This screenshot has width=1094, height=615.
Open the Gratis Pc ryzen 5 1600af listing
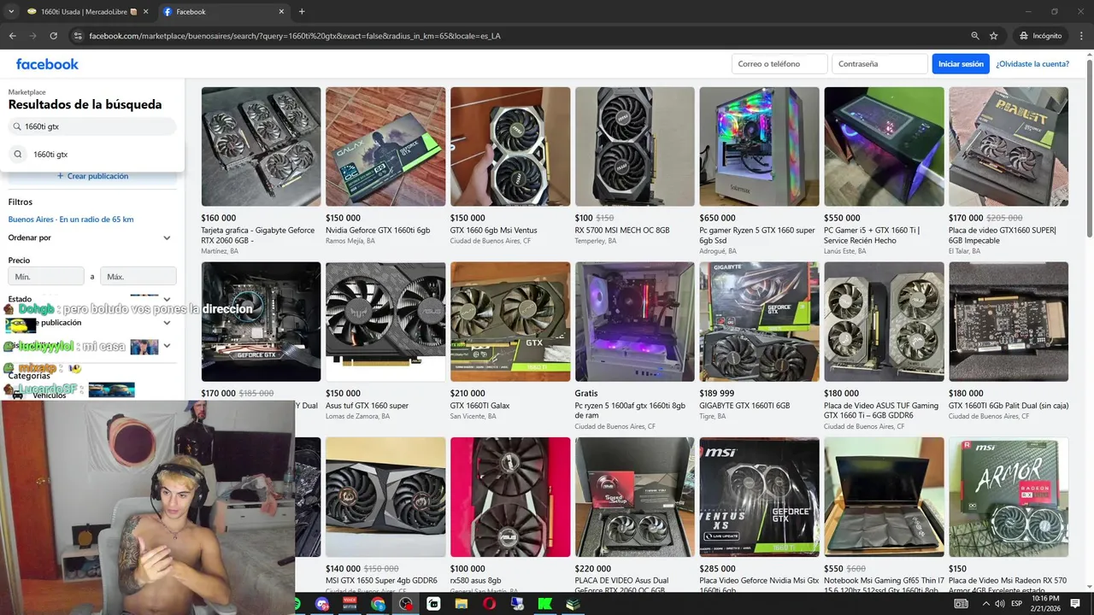click(x=634, y=346)
